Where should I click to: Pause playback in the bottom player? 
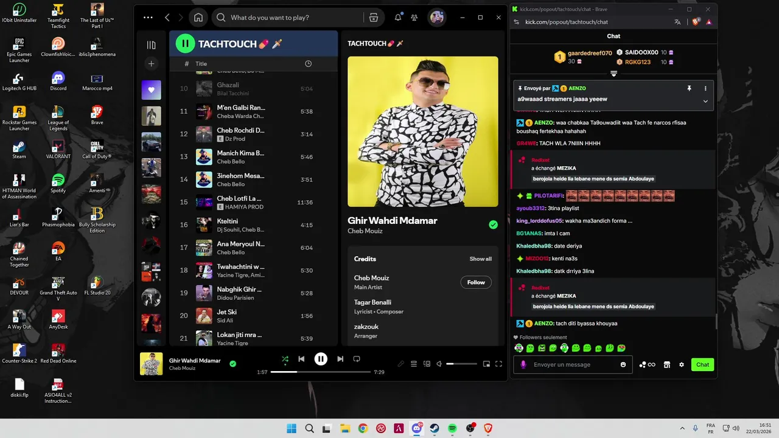click(321, 359)
